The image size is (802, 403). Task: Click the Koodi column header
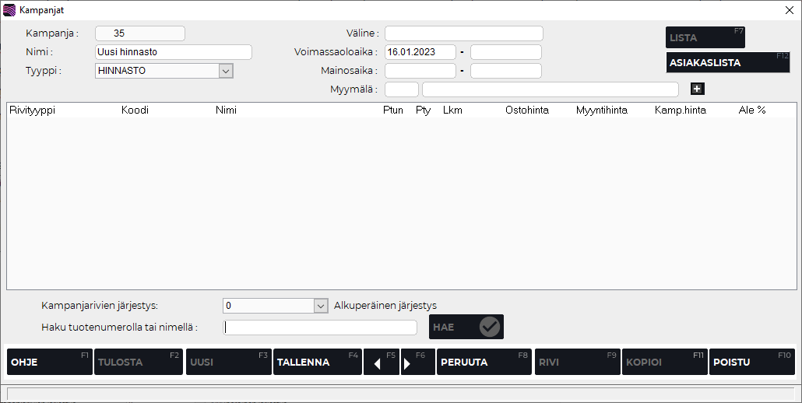tap(135, 110)
